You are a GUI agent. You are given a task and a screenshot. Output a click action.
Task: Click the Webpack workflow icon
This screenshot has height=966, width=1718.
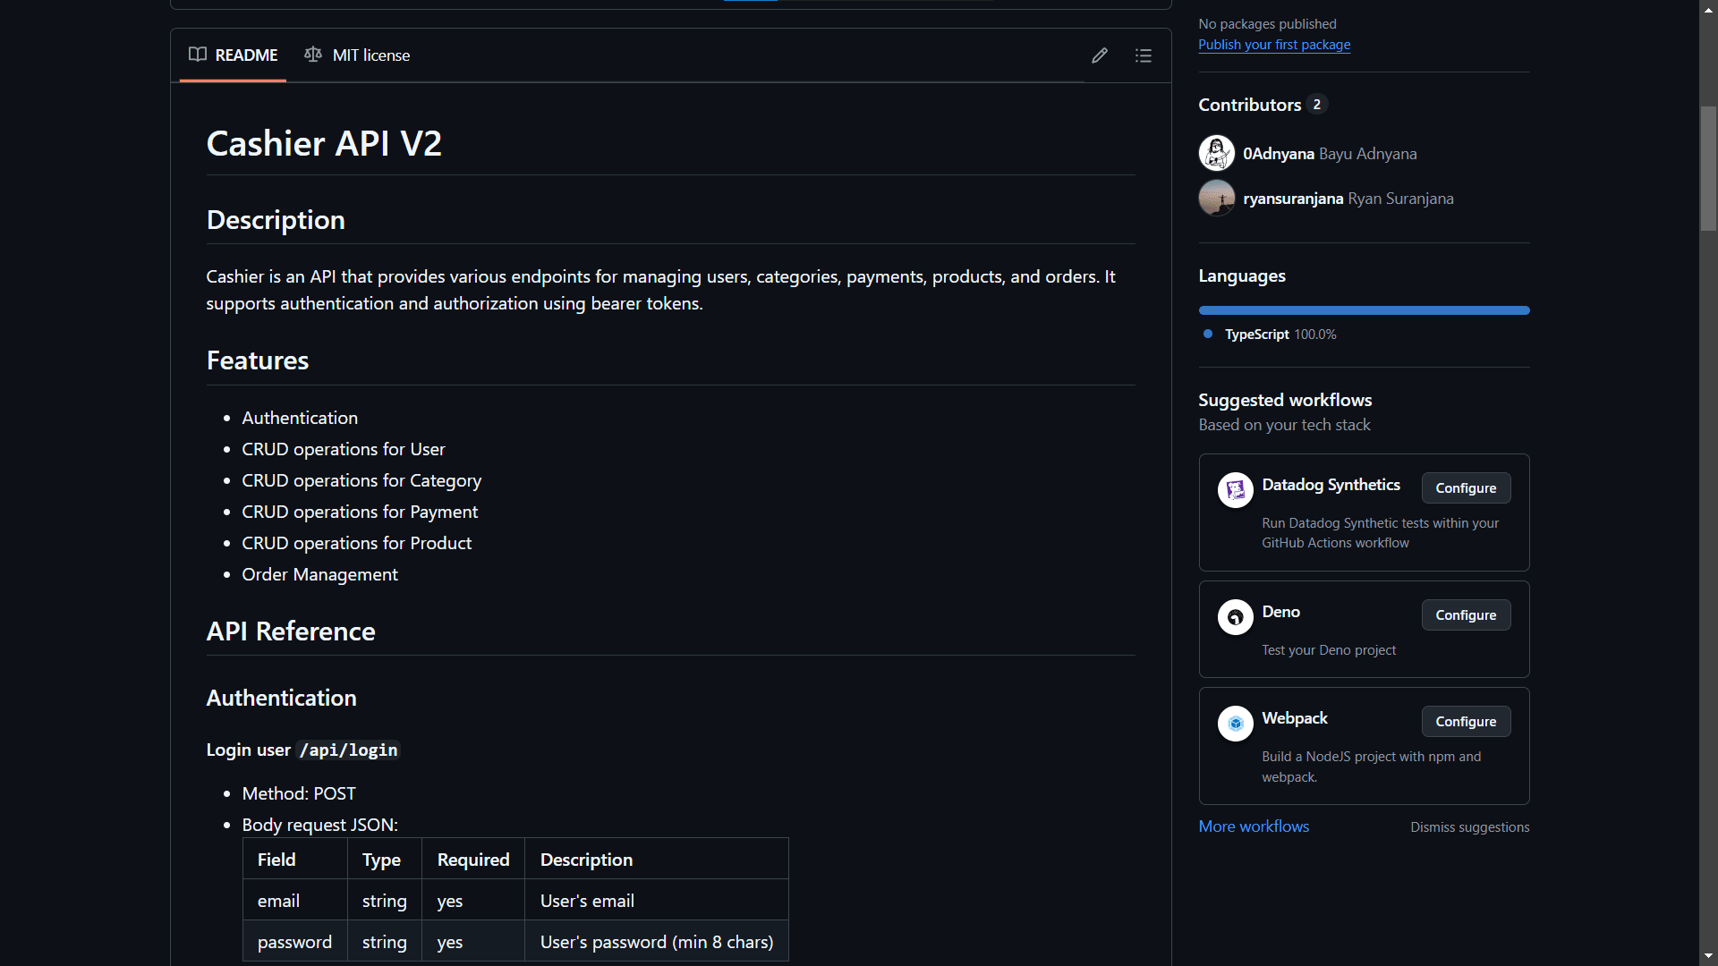(1236, 722)
